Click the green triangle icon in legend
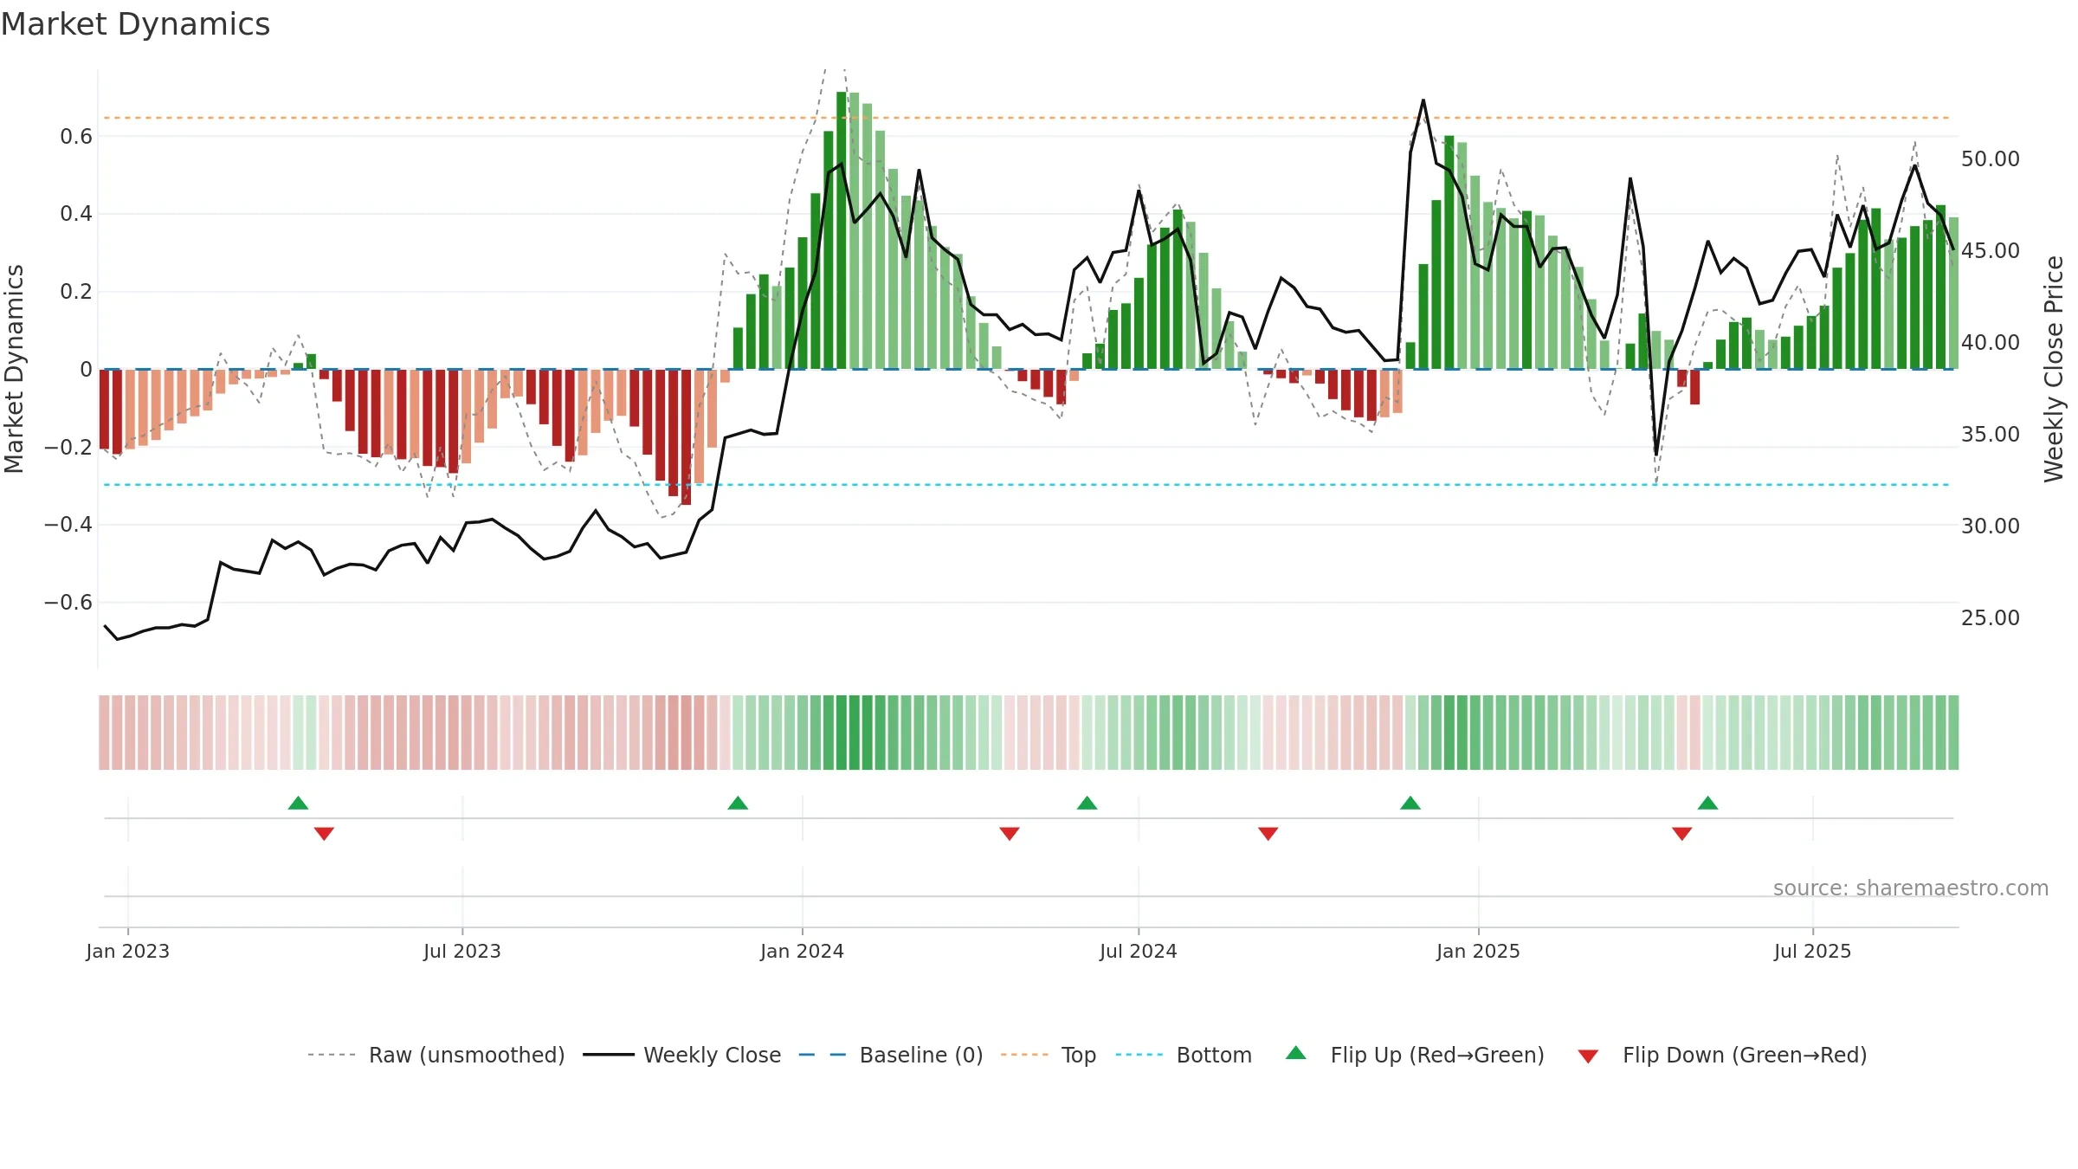 point(1296,1053)
